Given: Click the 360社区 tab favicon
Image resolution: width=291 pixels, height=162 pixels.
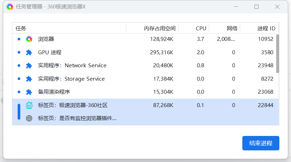Looking at the screenshot, I should click(x=29, y=105).
